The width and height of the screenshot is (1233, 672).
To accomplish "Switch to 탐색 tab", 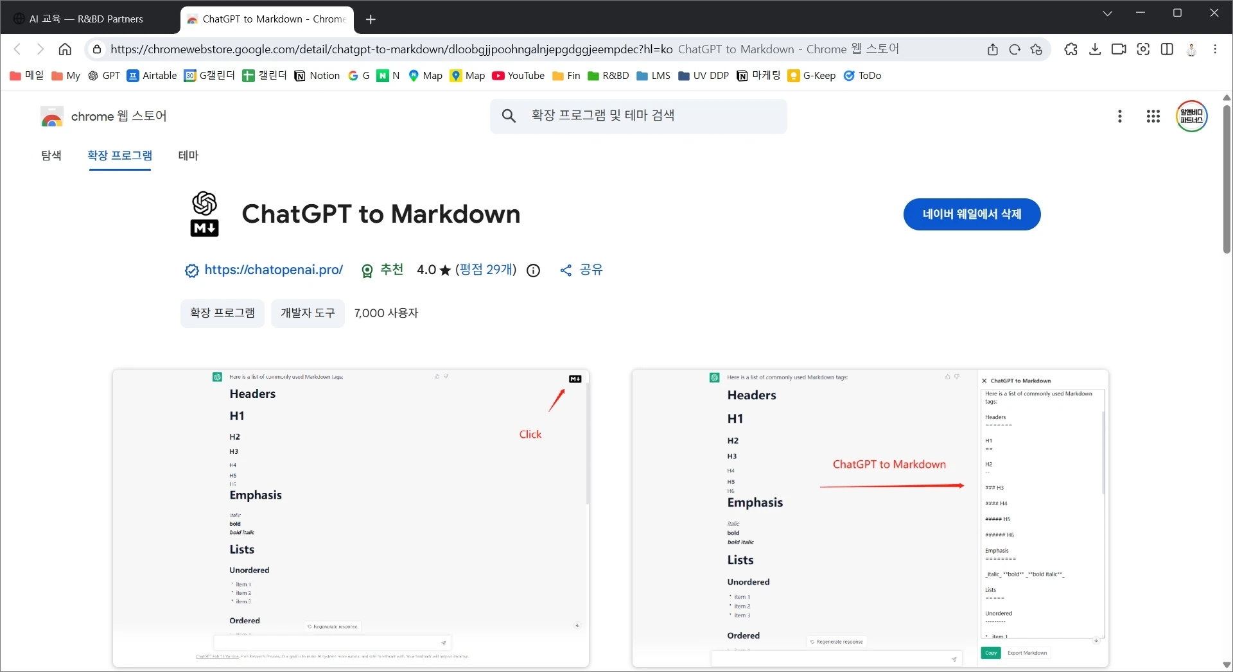I will pos(51,155).
